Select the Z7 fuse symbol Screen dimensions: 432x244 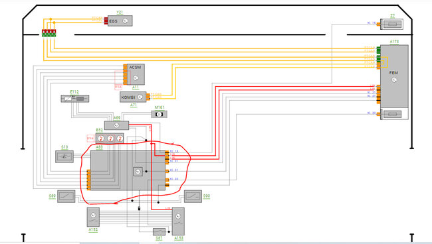391,25
